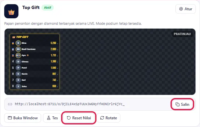Click the window icon in Buka Window
The image size is (200, 127).
pyautogui.click(x=10, y=118)
